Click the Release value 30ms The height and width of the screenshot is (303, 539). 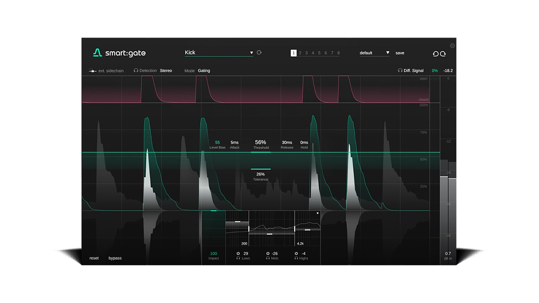click(287, 143)
